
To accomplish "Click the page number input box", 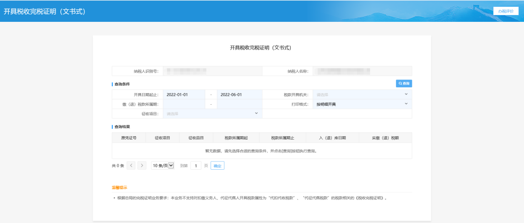I will tap(196, 165).
